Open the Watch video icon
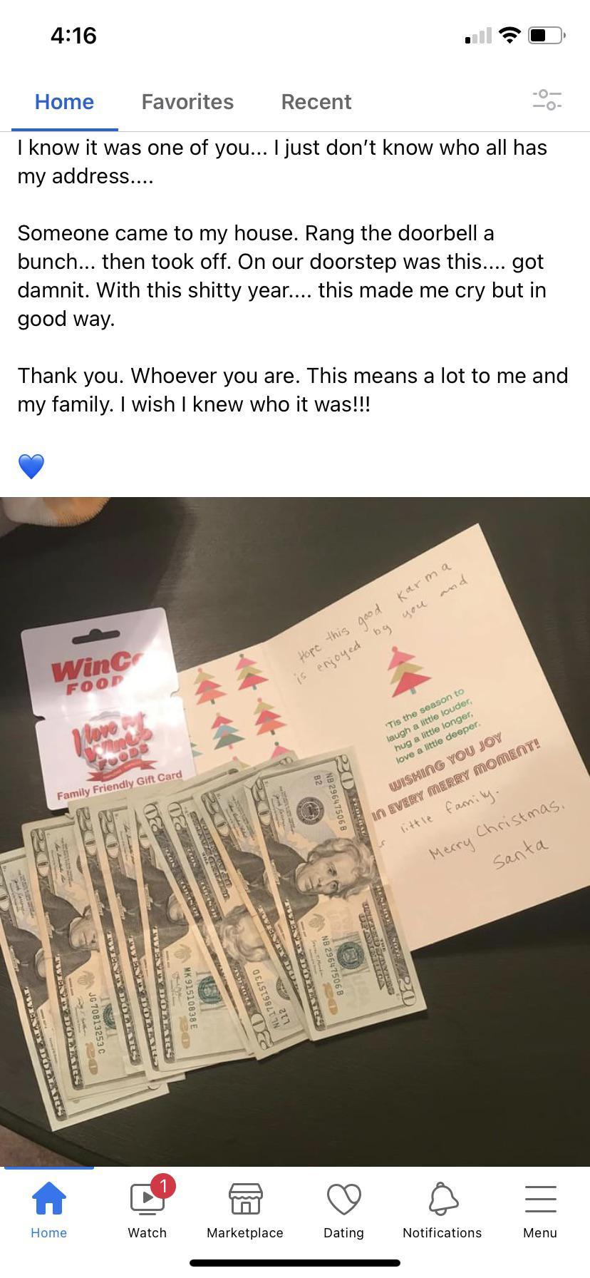590x1278 pixels. click(x=147, y=1199)
